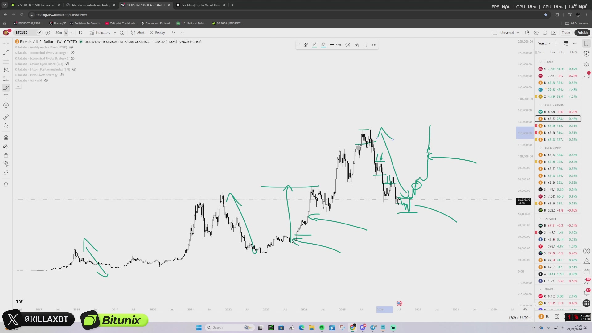Select the Text annotation tool
The width and height of the screenshot is (592, 333).
(x=6, y=97)
